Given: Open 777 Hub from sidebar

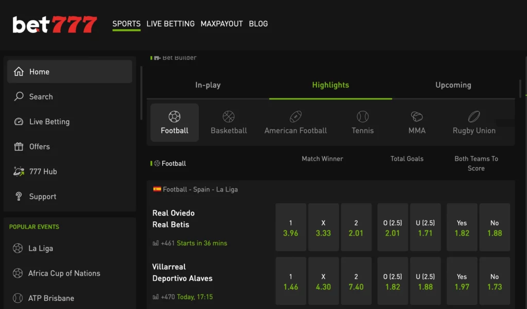Looking at the screenshot, I should coord(69,171).
